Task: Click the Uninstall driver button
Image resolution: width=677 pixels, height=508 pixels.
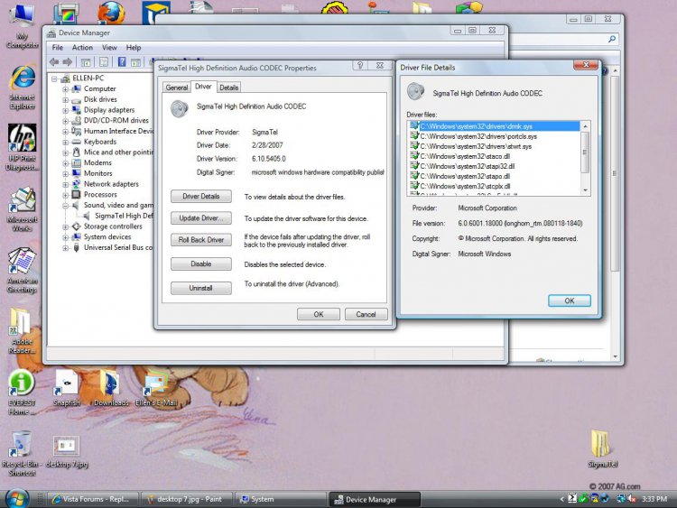Action: coord(200,288)
